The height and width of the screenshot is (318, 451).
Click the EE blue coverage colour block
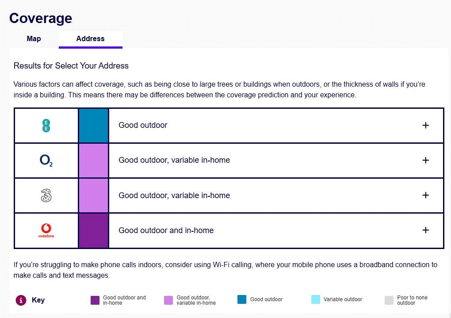(93, 126)
